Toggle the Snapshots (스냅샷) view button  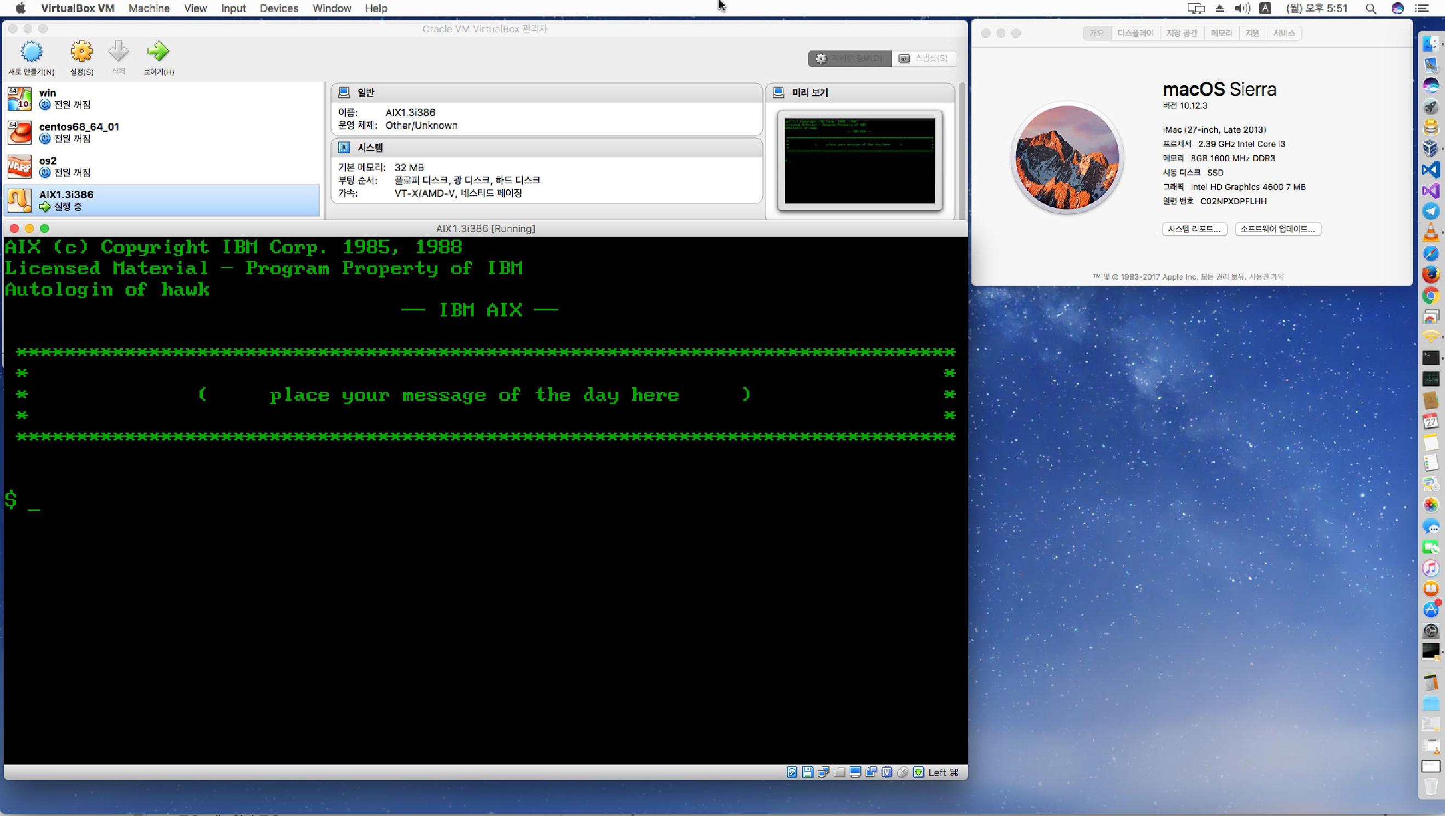(x=923, y=58)
